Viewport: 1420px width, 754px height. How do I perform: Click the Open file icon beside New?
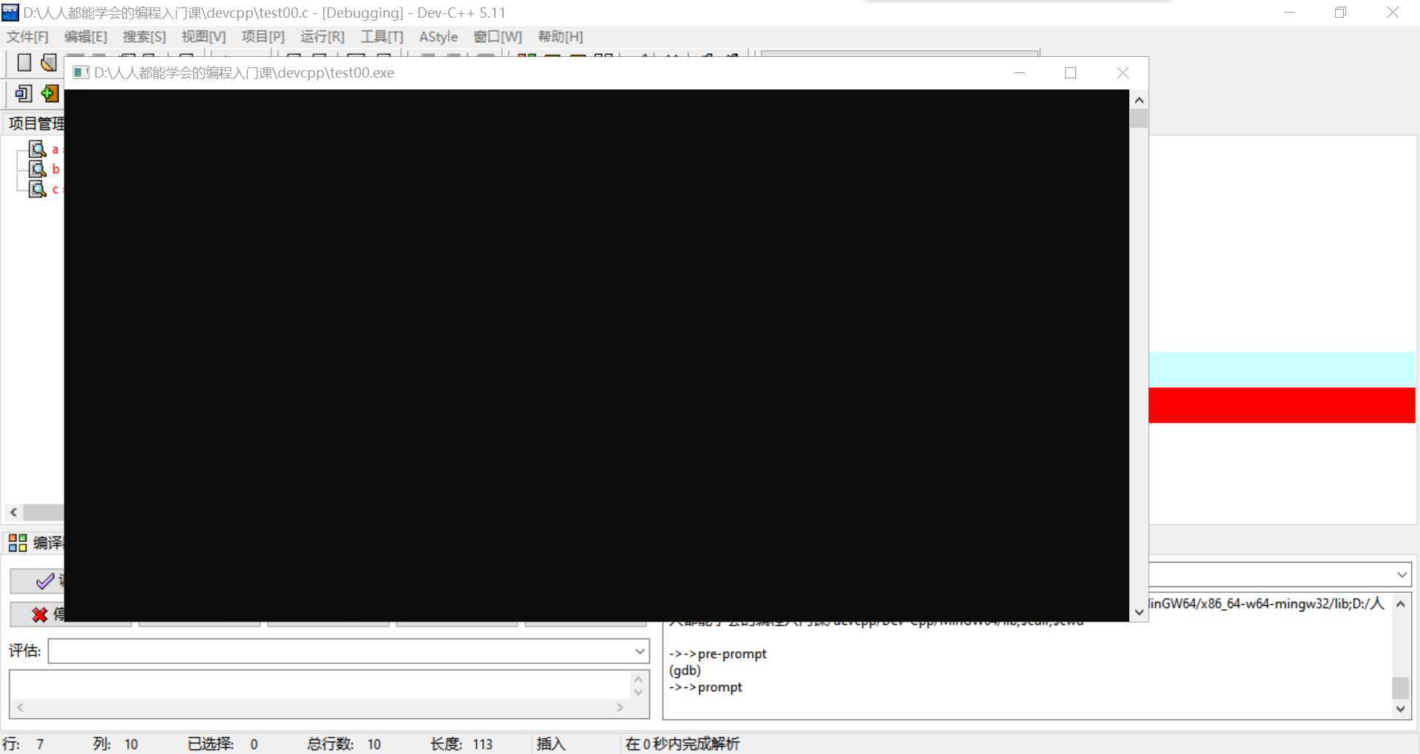pyautogui.click(x=49, y=63)
